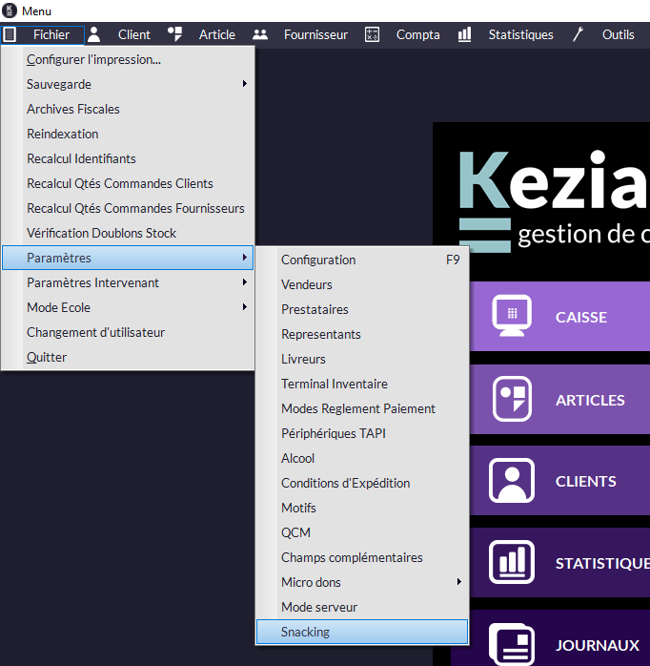Viewport: 650px width, 666px height.
Task: Open the Clients tile icon
Action: click(x=512, y=481)
